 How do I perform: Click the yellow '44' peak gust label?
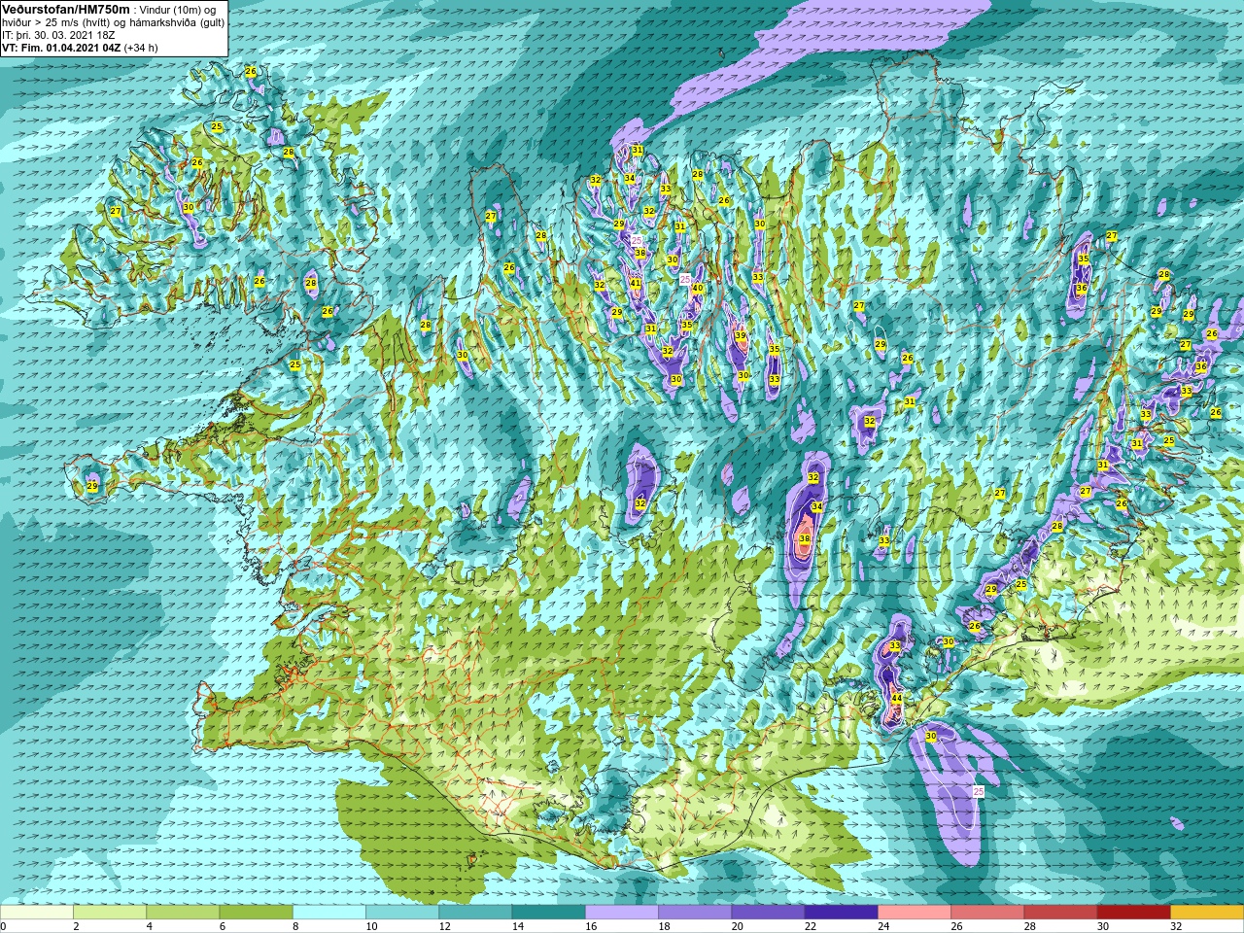(x=897, y=699)
